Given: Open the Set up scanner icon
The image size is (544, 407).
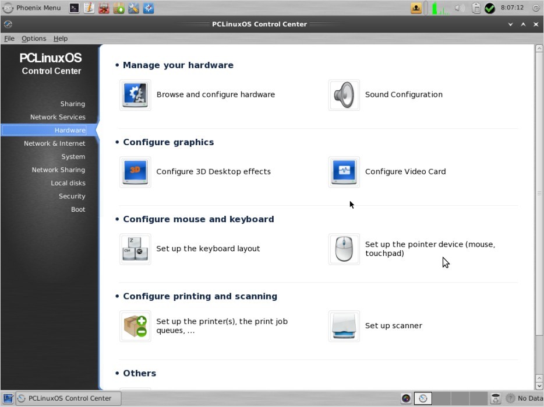Looking at the screenshot, I should [x=344, y=326].
